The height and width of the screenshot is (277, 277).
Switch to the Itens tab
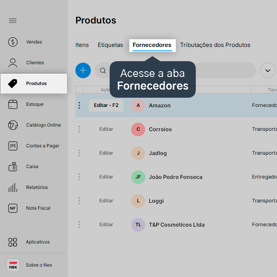coord(82,45)
